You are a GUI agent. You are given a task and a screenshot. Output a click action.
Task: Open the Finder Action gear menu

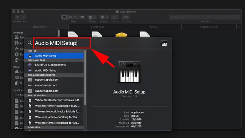[104, 17]
